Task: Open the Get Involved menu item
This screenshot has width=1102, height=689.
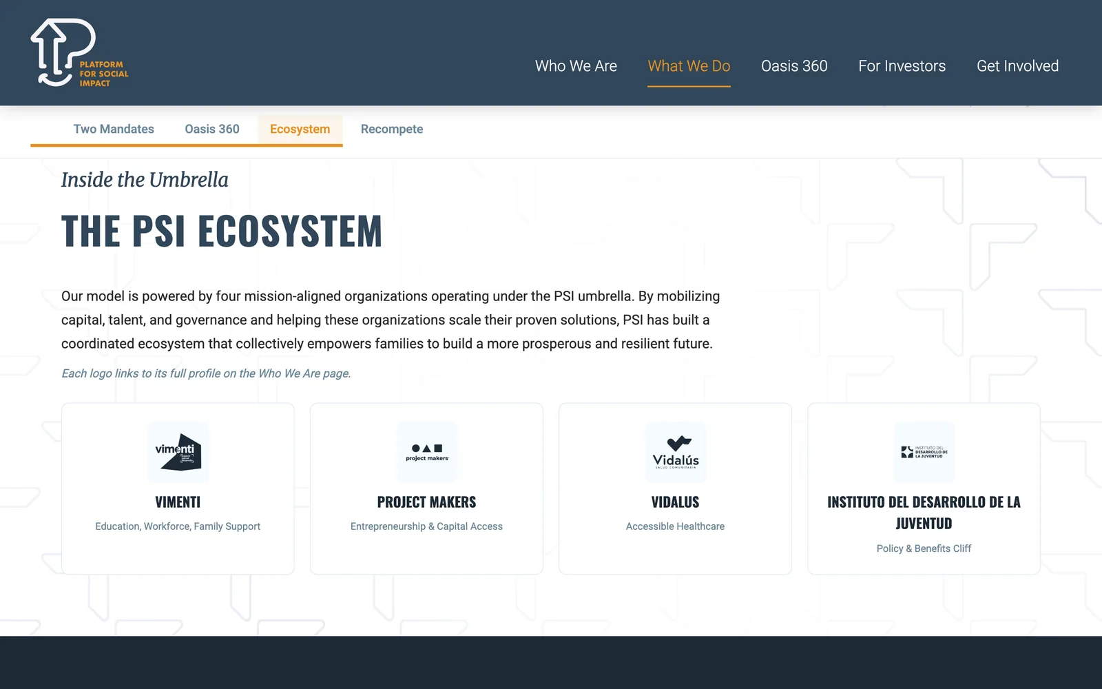Action: [x=1017, y=66]
